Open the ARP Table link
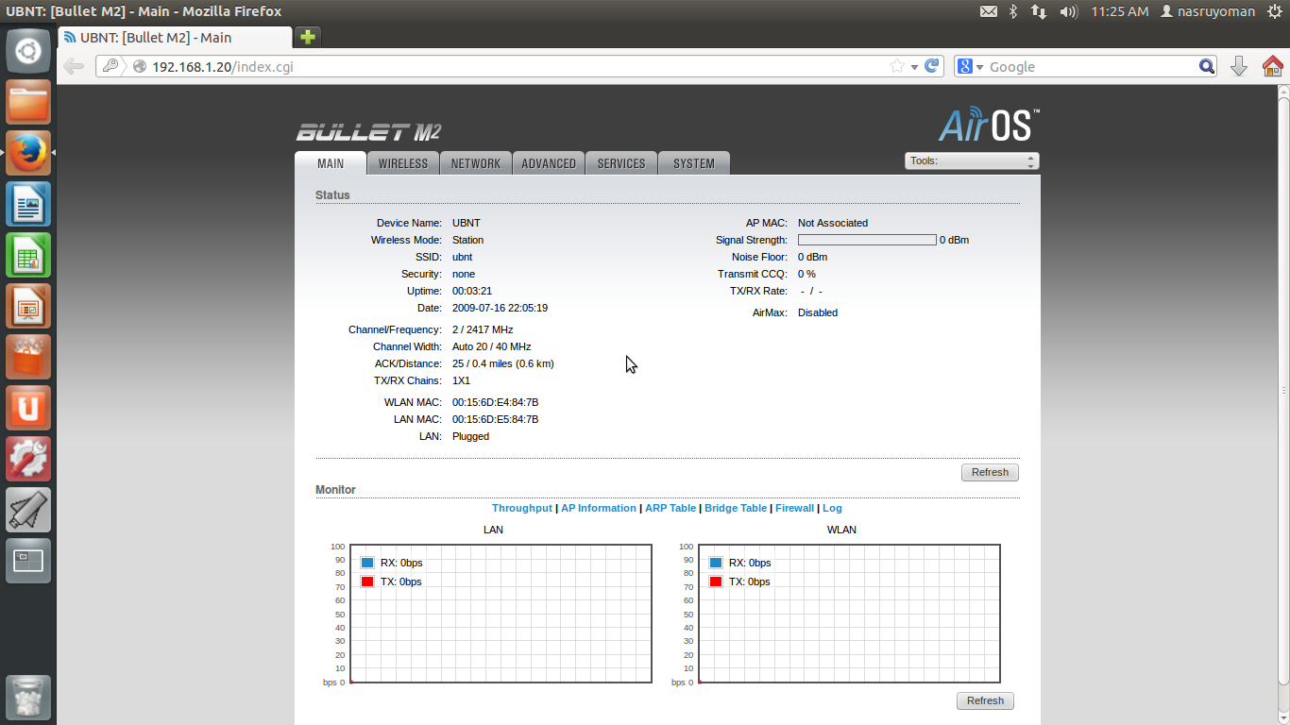Image resolution: width=1290 pixels, height=725 pixels. click(670, 508)
